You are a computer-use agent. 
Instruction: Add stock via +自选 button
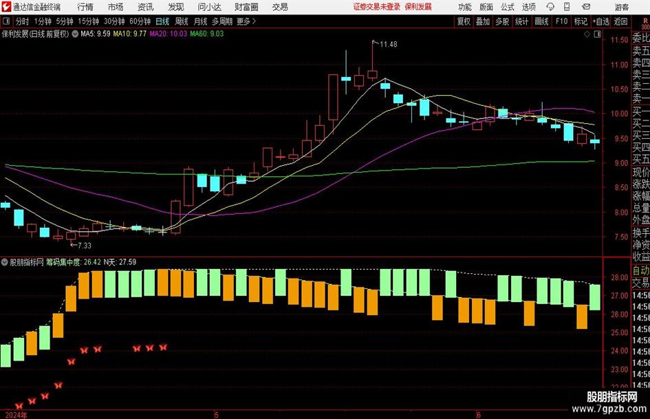click(601, 21)
